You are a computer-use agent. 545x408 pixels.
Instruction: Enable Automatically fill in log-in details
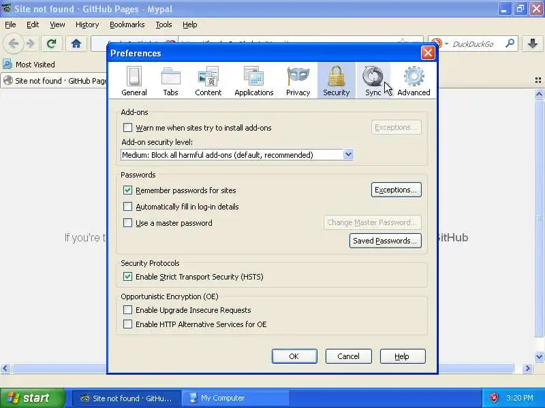pos(127,207)
